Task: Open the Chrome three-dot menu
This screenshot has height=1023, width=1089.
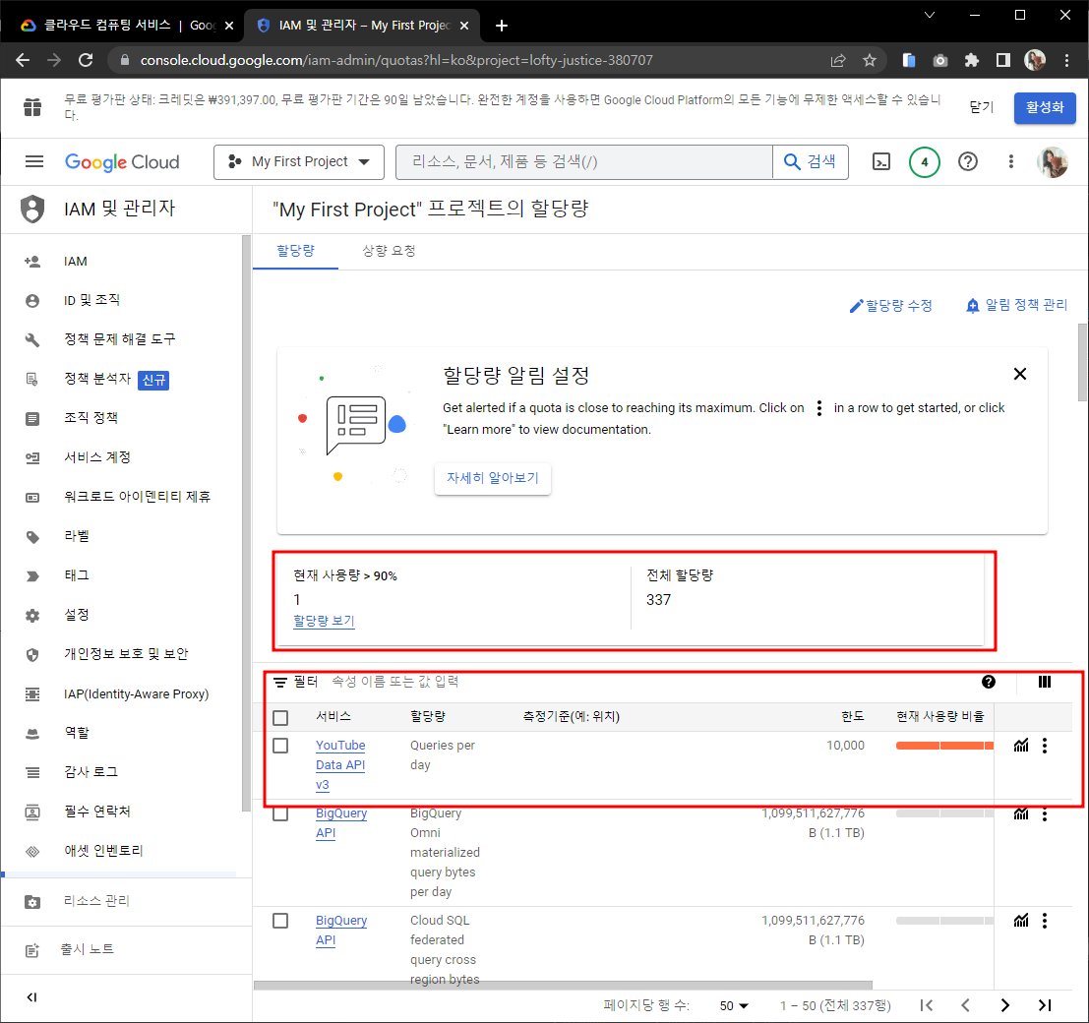Action: click(x=1066, y=60)
